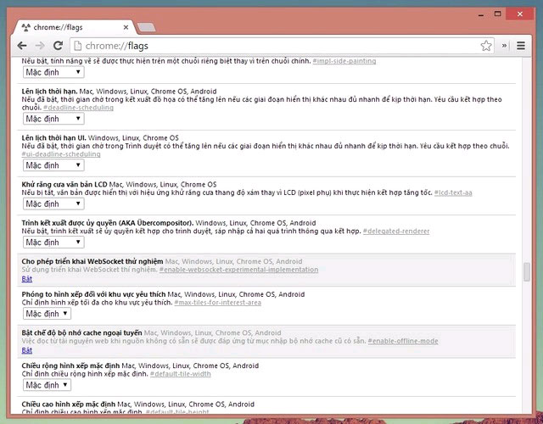Open the #delegated-renderer anchor link

pos(396,231)
